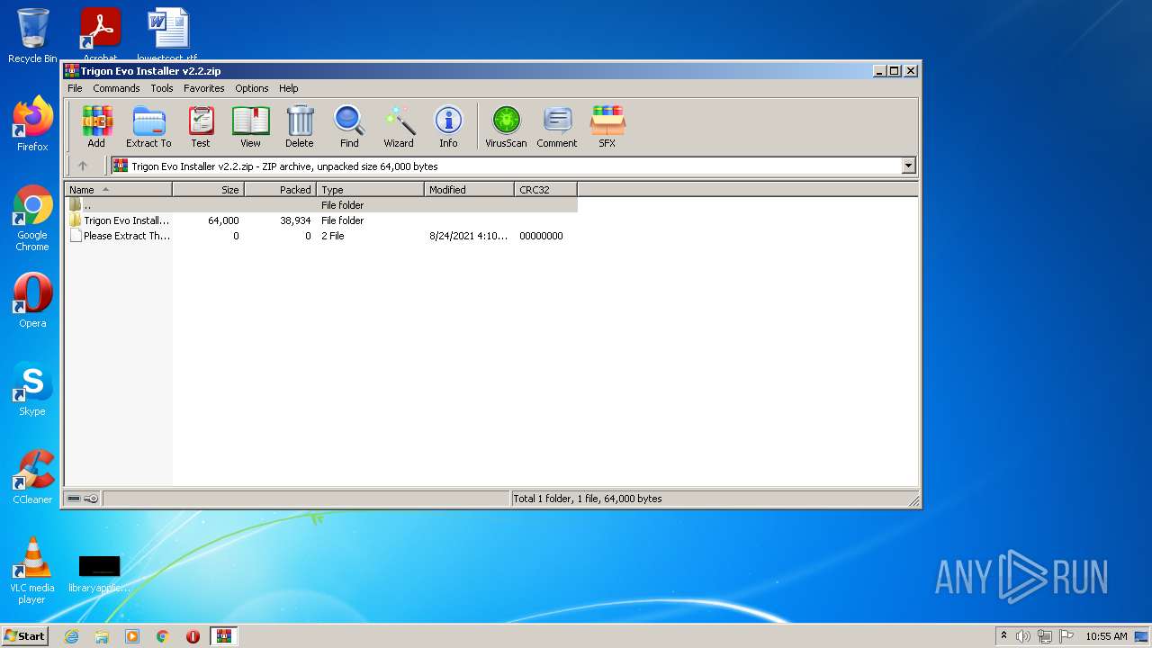Run the Test archive tool
This screenshot has height=648, width=1152.
click(x=201, y=127)
